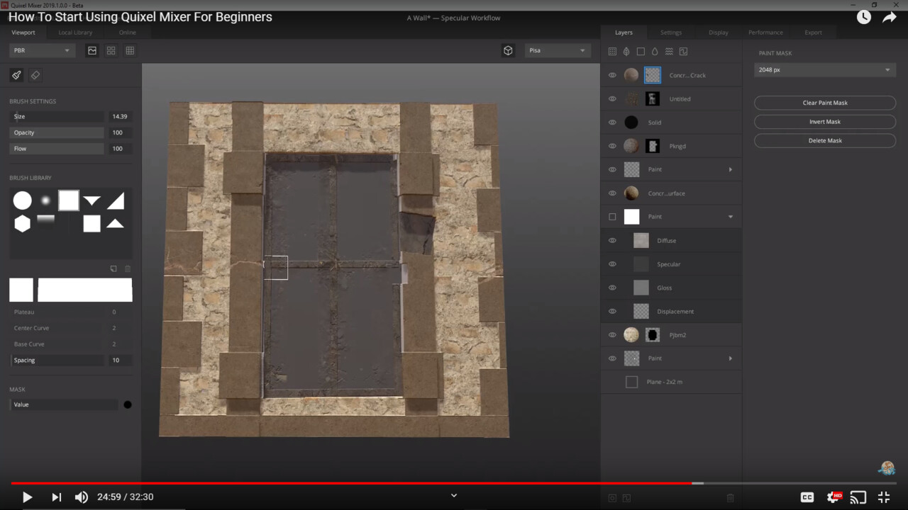Screen dimensions: 908x510
Task: Click the YouTube share arrow icon
Action: (x=890, y=18)
